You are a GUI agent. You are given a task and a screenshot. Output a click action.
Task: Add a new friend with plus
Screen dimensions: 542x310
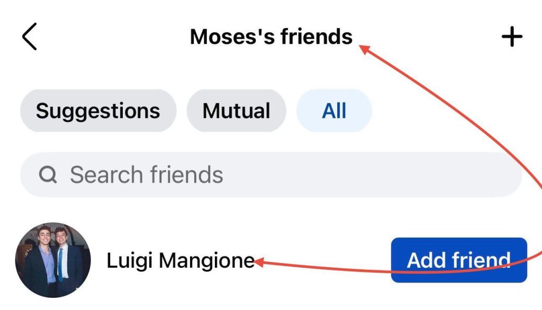511,37
